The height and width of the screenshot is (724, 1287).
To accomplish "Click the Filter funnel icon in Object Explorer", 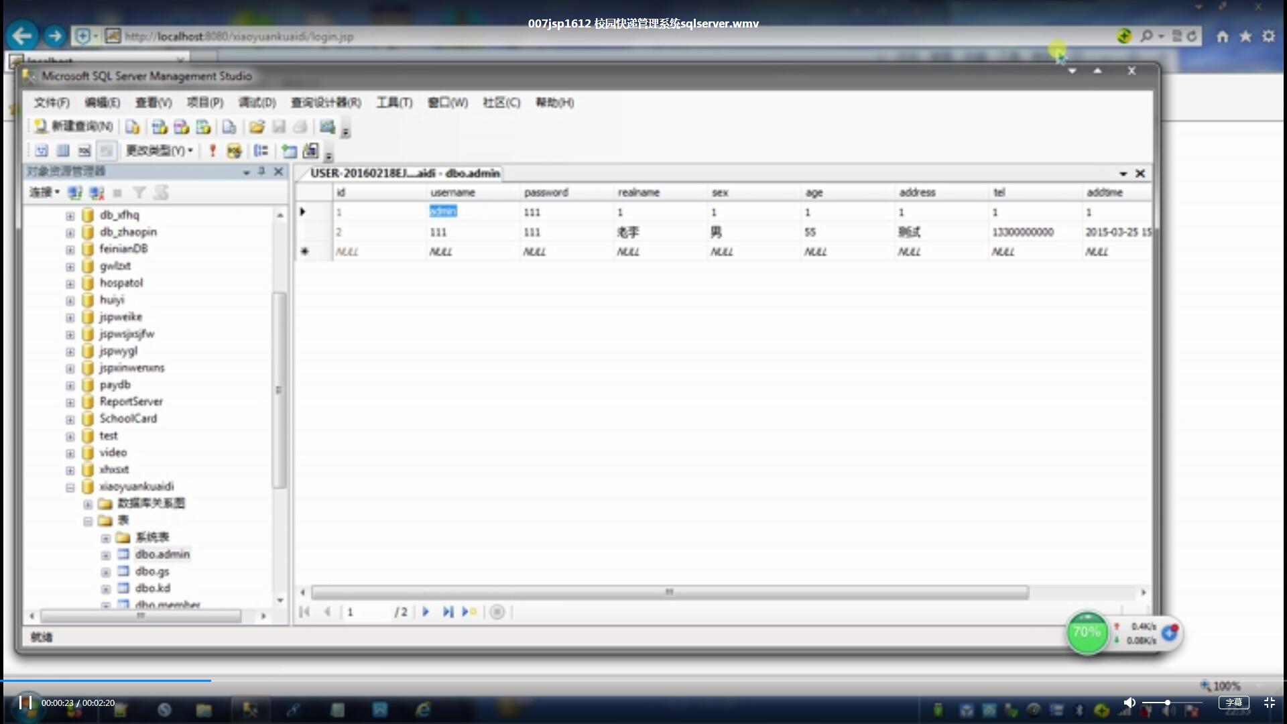I will coord(139,193).
